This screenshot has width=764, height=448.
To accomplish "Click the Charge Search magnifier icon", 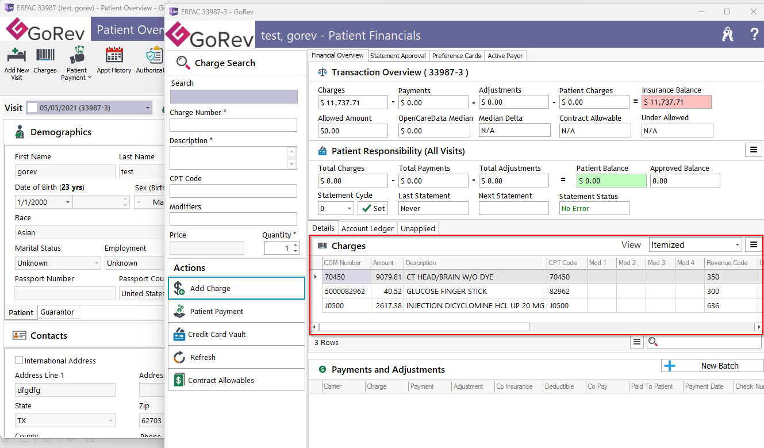I will click(x=183, y=63).
